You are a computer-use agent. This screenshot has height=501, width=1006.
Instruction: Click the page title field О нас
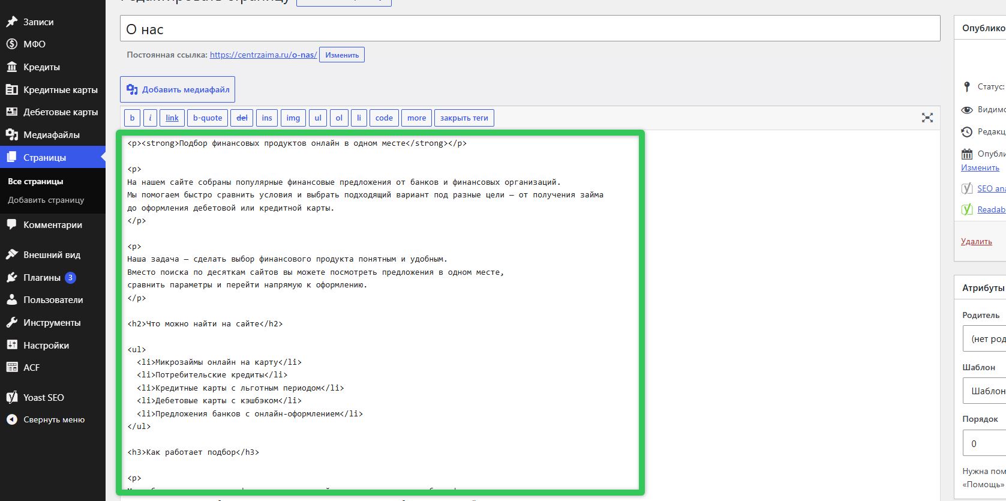(530, 29)
